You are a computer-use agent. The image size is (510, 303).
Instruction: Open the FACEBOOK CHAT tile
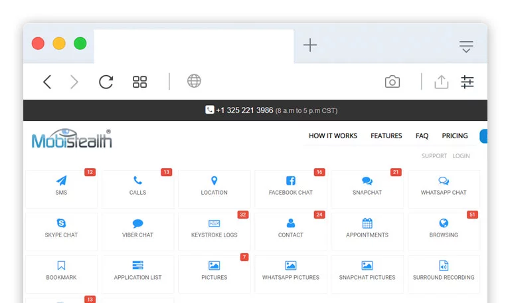tap(290, 189)
